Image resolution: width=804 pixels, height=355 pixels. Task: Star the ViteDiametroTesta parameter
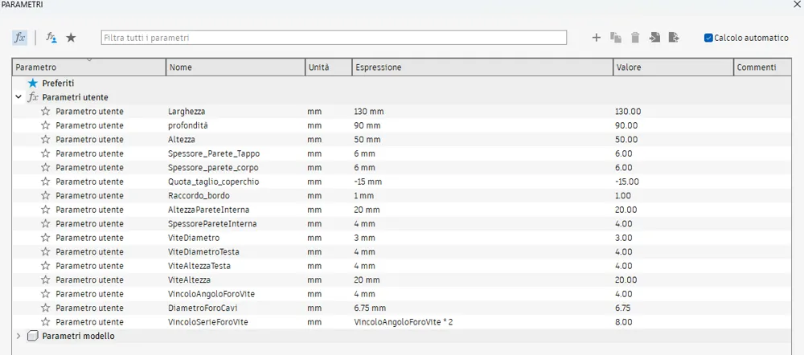(x=45, y=252)
